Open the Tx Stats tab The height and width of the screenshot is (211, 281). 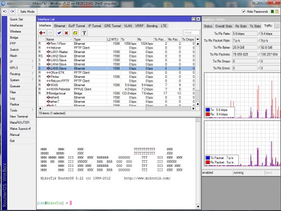coord(255,26)
